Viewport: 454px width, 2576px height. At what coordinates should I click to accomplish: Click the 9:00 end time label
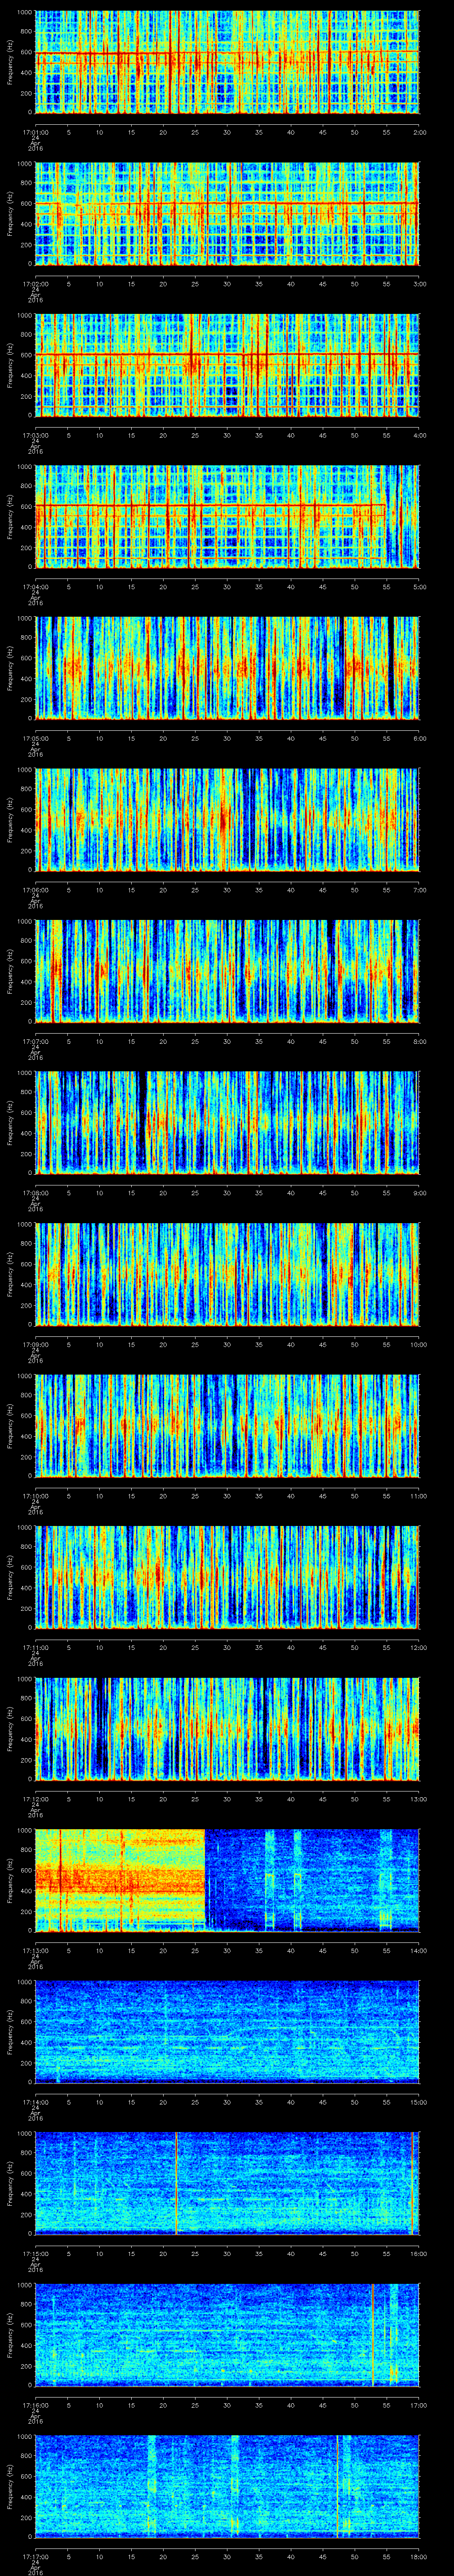coord(419,1192)
